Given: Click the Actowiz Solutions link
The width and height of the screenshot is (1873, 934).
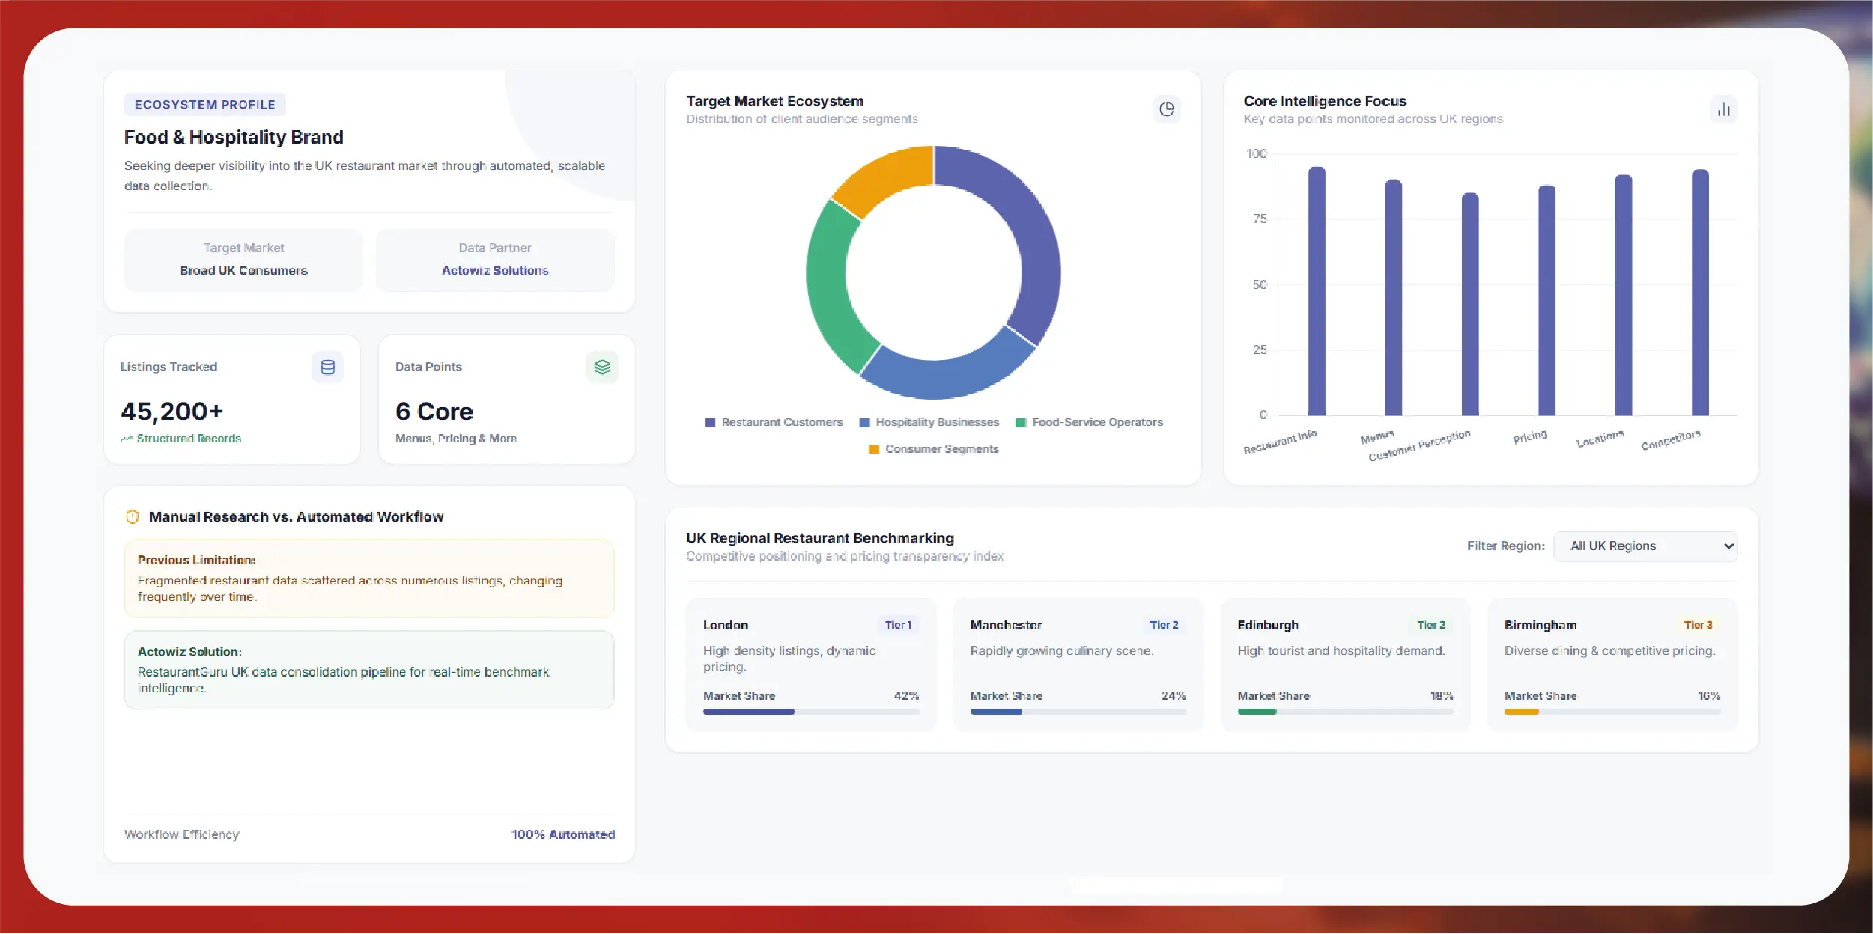Looking at the screenshot, I should tap(495, 270).
